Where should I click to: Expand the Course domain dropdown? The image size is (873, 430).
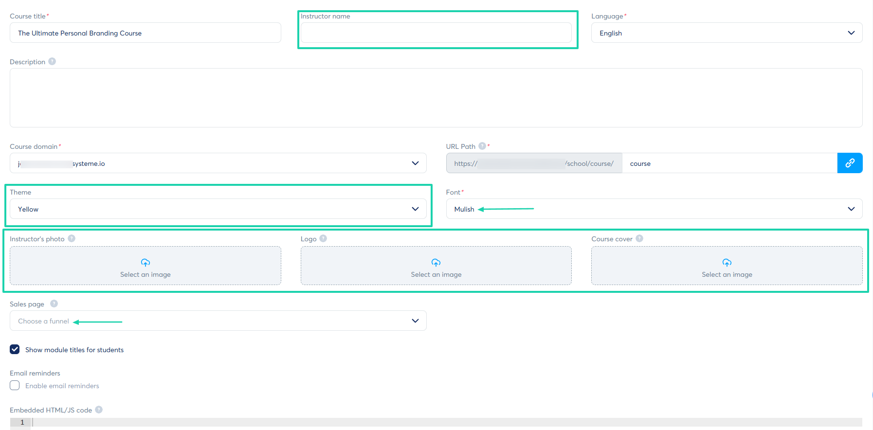click(218, 163)
